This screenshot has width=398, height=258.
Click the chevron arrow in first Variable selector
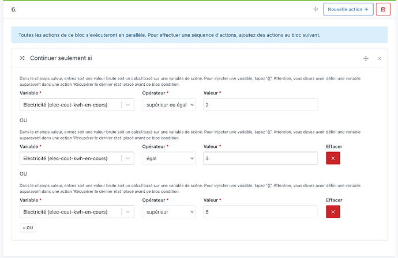pos(127,104)
